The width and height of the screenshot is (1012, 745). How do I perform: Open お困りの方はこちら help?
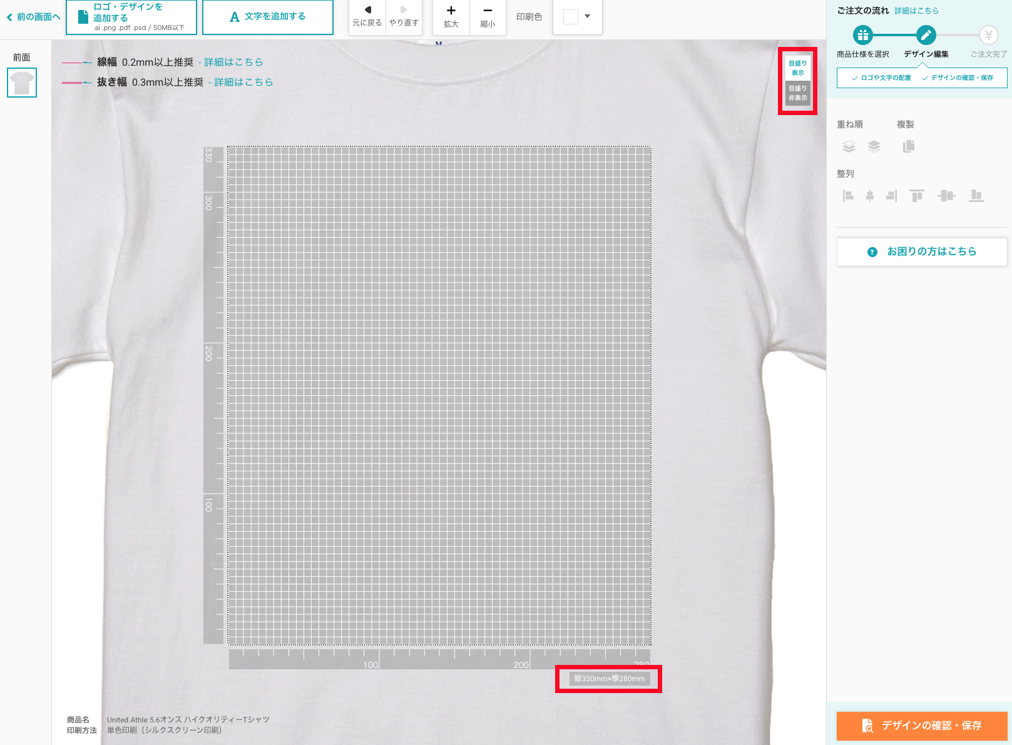[922, 251]
